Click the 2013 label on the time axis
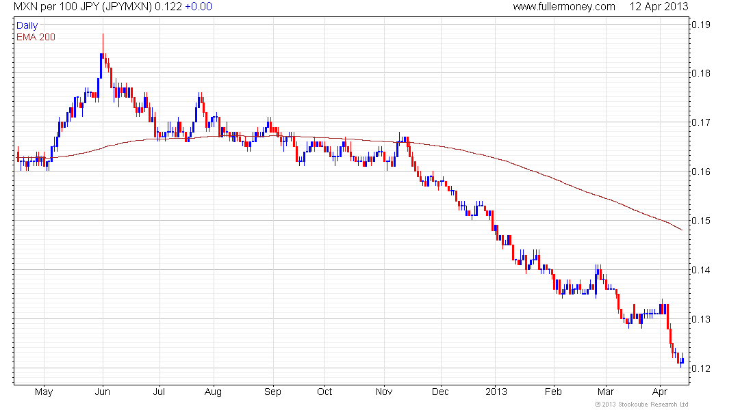The width and height of the screenshot is (753, 410). [x=496, y=392]
